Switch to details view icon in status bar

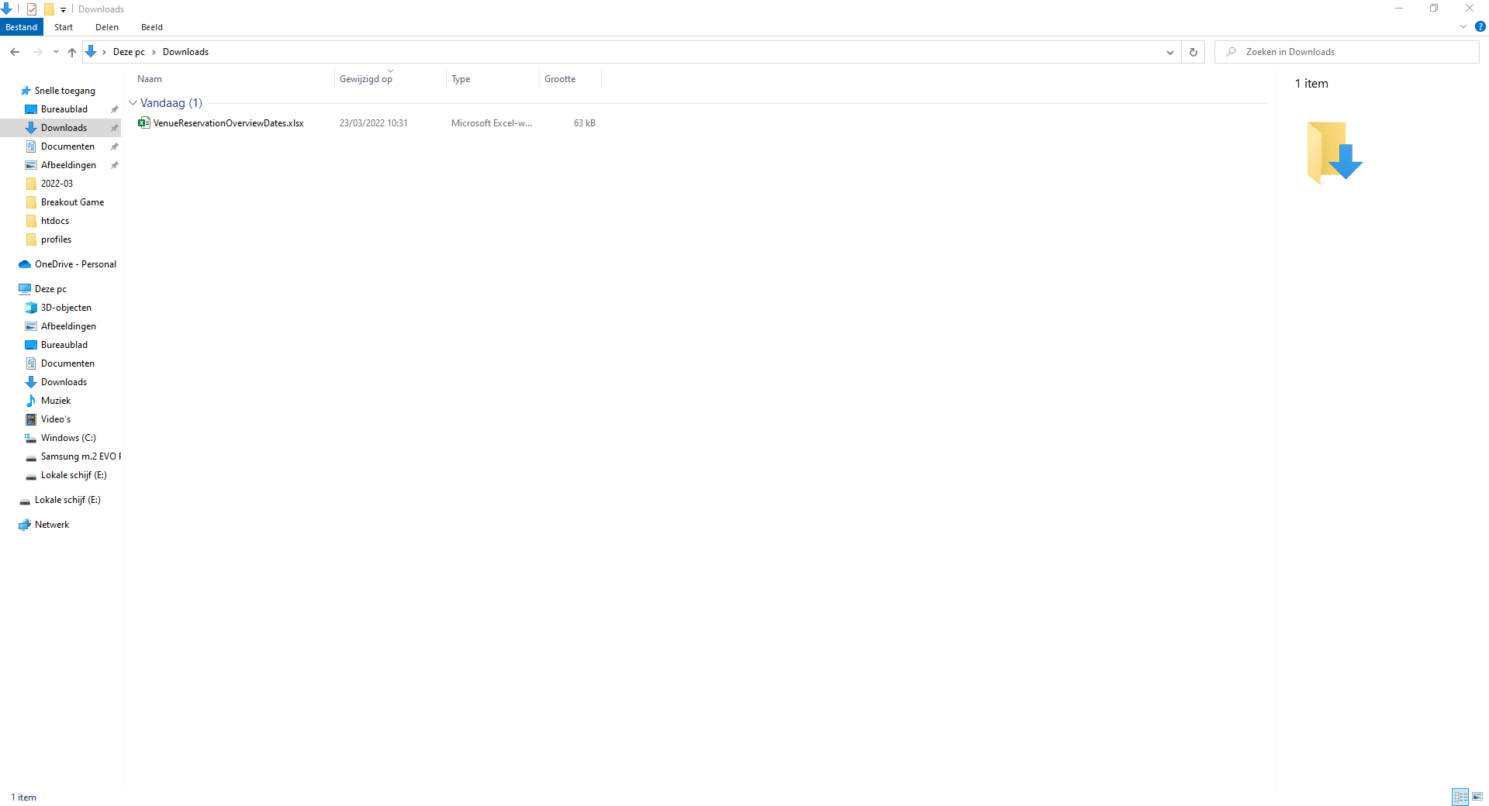click(x=1460, y=797)
